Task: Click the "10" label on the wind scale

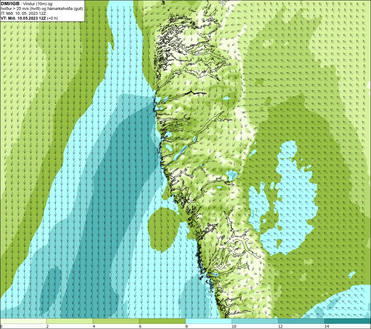Action: (x=234, y=326)
